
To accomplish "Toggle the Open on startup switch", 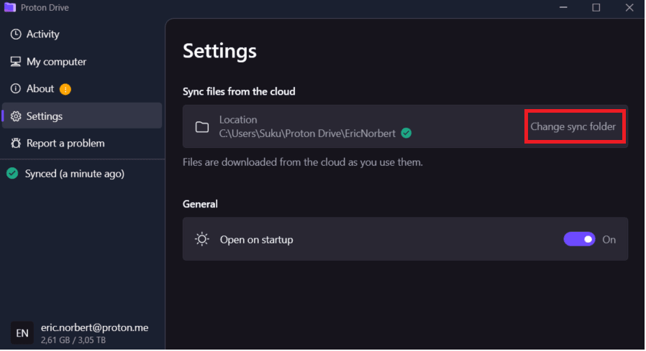I will click(579, 239).
